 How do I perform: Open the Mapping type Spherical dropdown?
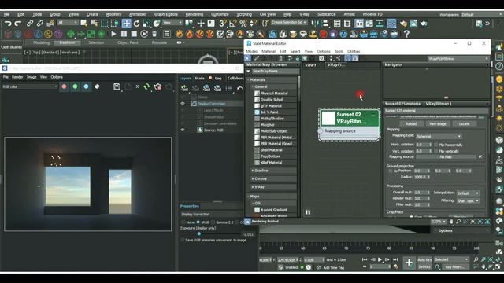[x=439, y=136]
